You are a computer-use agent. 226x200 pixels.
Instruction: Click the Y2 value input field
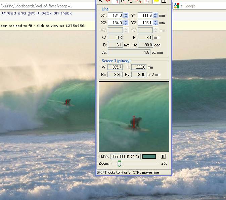tap(145, 23)
